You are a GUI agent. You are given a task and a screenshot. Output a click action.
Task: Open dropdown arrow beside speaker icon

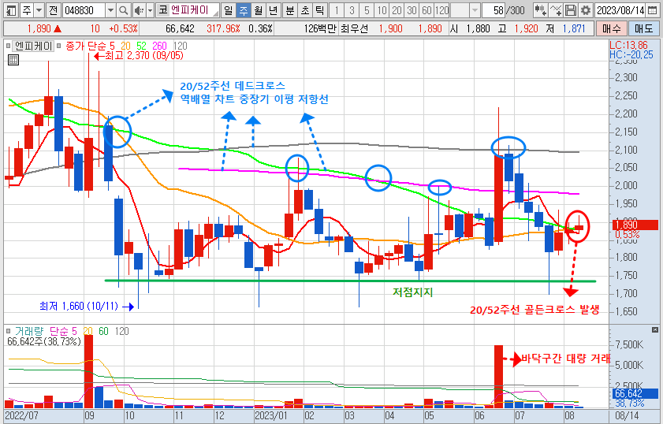(149, 10)
